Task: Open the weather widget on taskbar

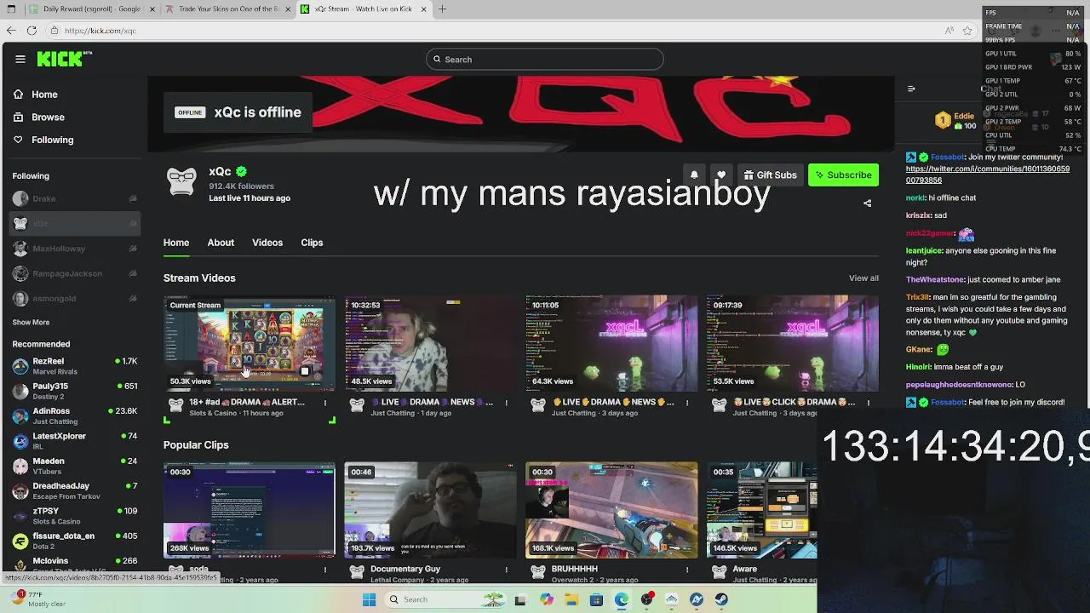Action: 38,599
